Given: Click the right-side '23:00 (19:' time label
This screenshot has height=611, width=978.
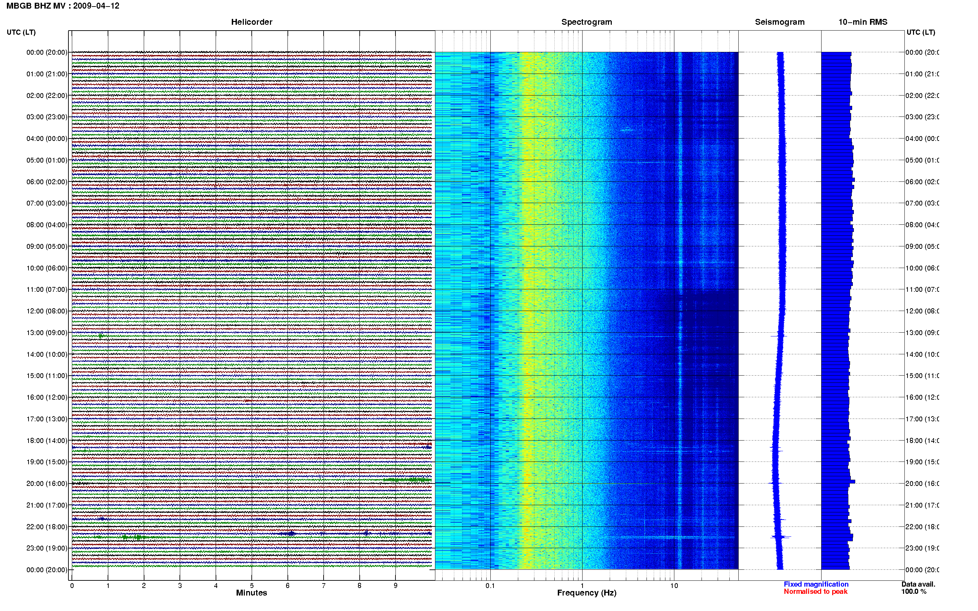Looking at the screenshot, I should [x=922, y=548].
